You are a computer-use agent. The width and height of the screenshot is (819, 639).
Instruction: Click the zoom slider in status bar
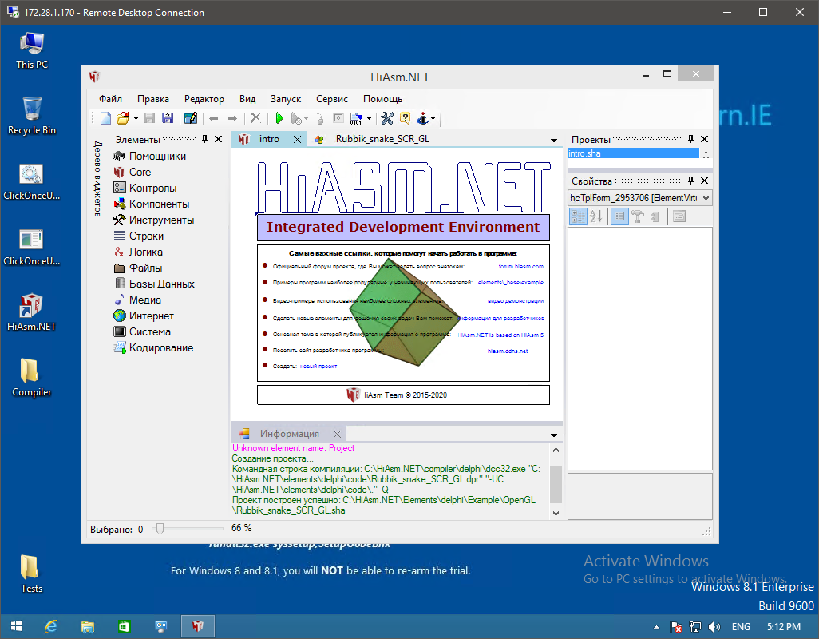point(160,528)
